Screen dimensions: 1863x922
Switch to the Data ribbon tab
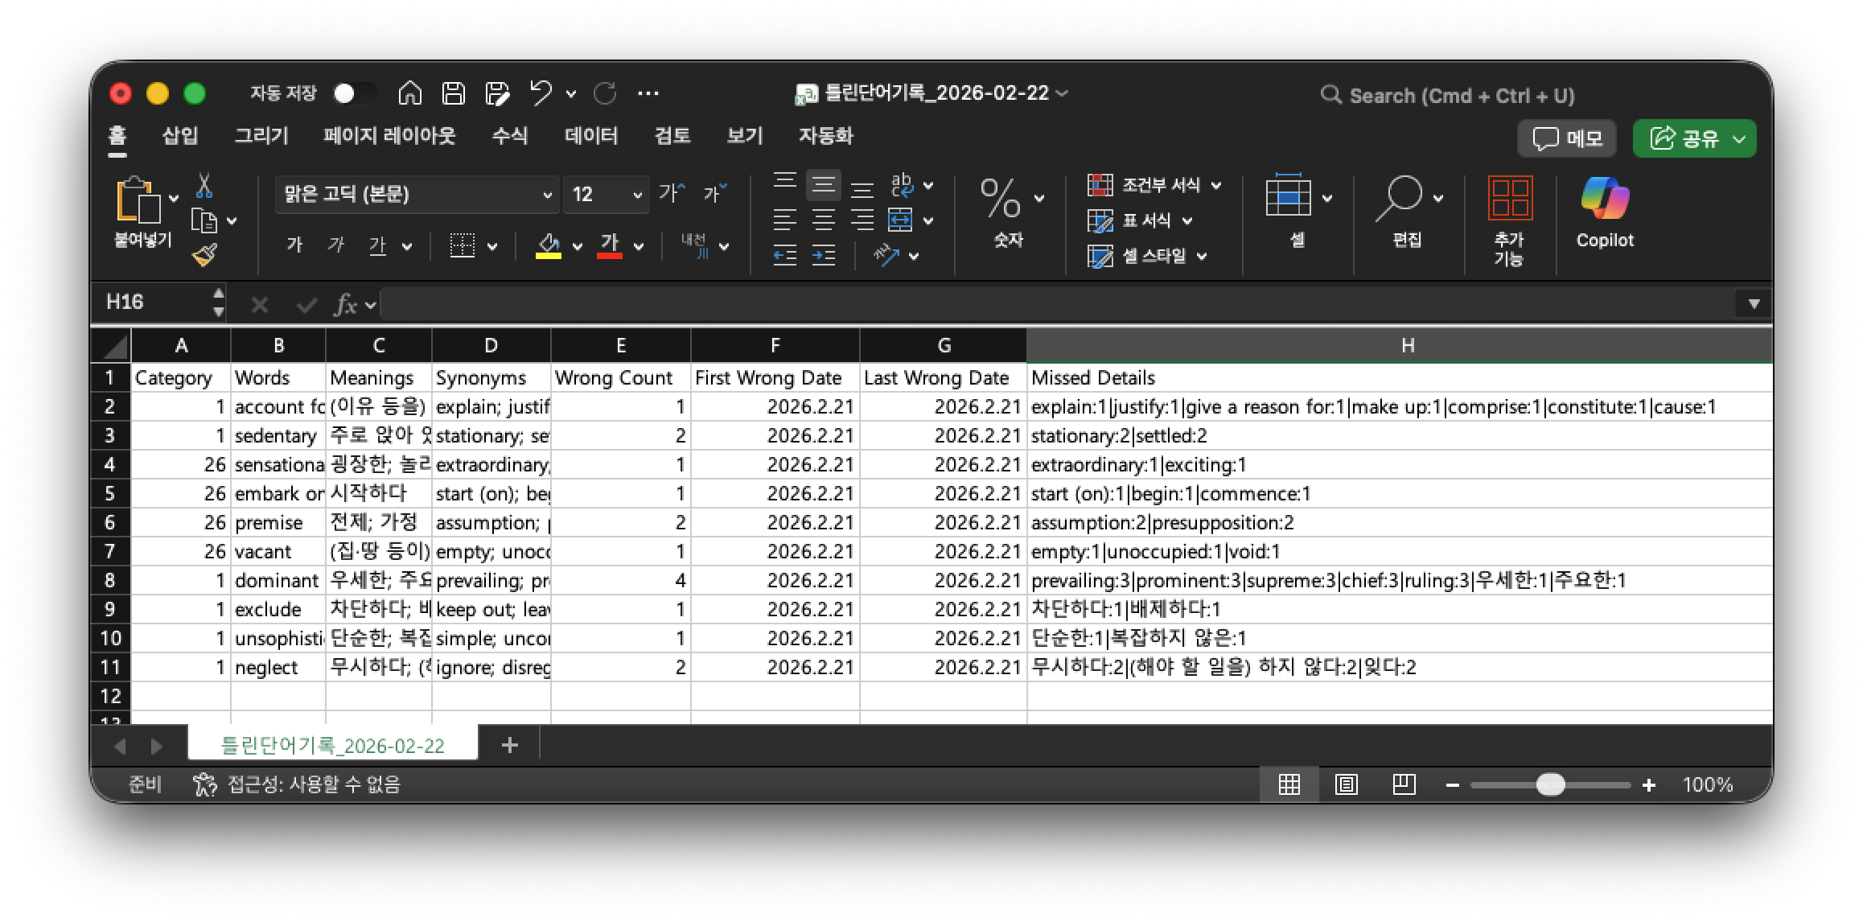(x=590, y=135)
